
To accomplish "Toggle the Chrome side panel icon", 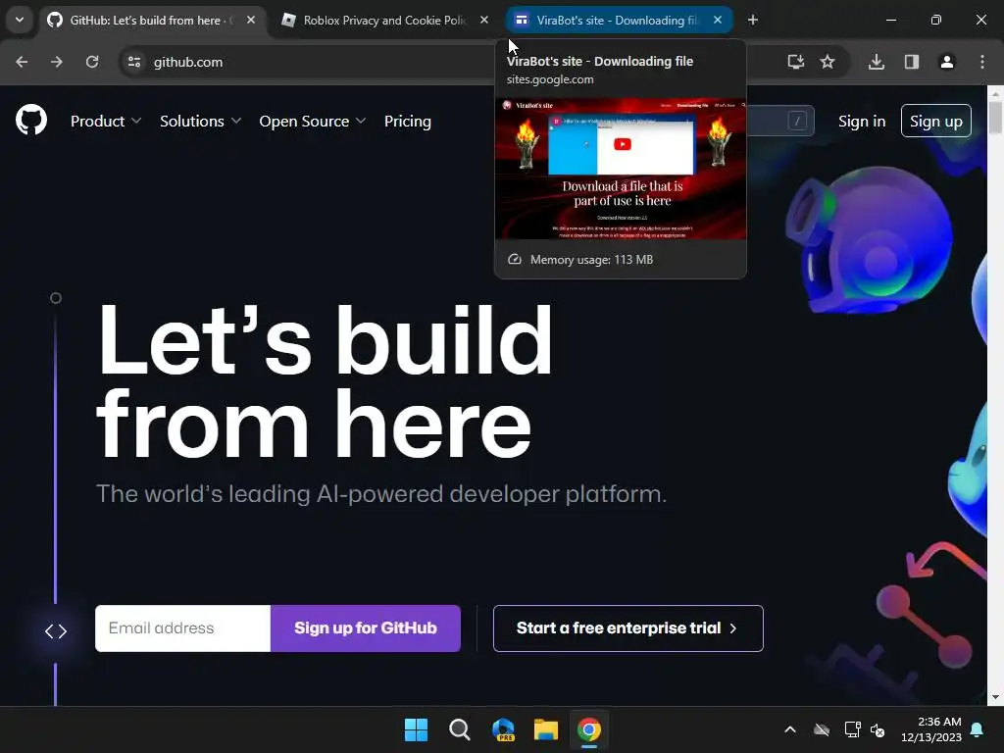I will pos(912,62).
